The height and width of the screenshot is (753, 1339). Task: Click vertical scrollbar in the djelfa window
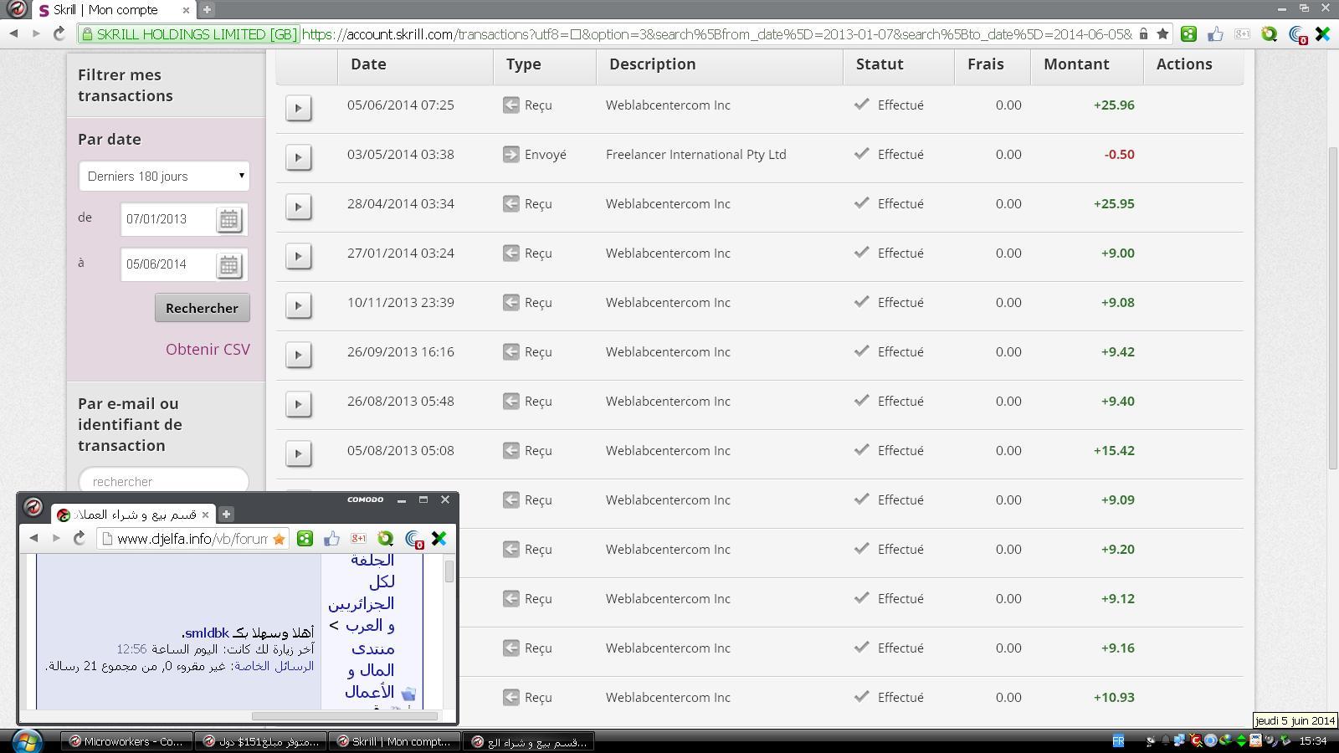click(x=449, y=571)
